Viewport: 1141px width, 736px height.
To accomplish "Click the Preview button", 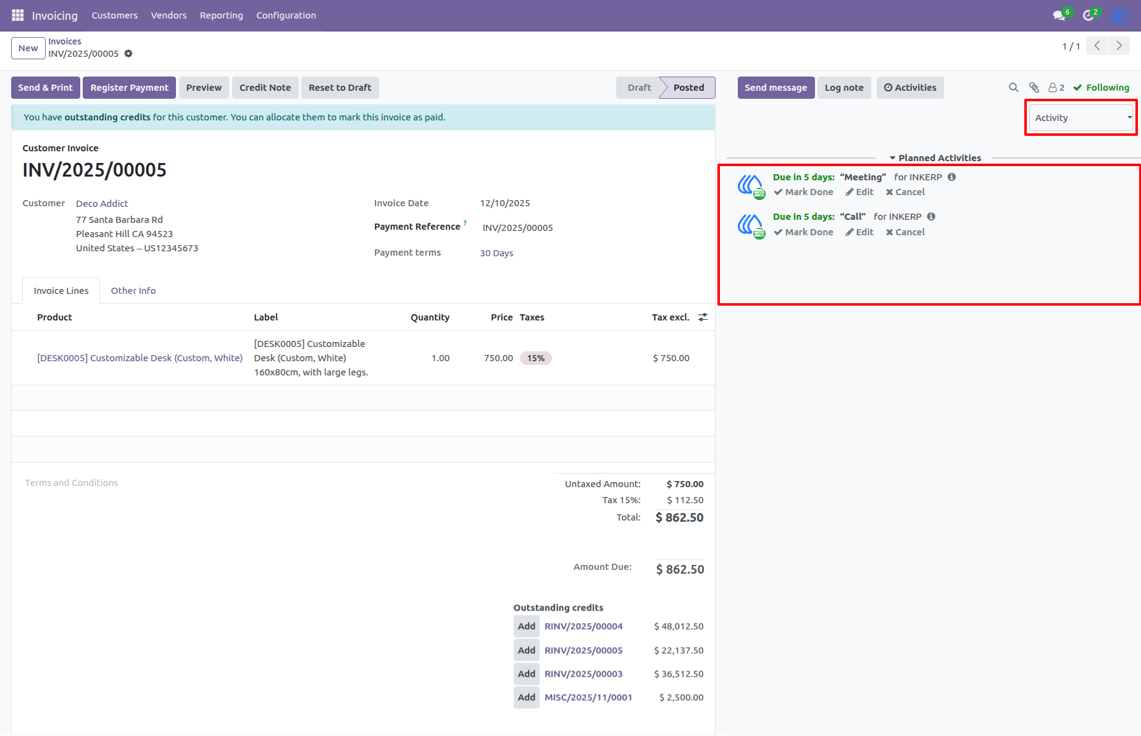I will 204,88.
